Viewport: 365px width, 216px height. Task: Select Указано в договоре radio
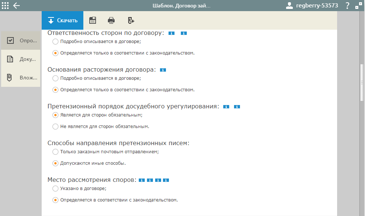click(x=55, y=189)
